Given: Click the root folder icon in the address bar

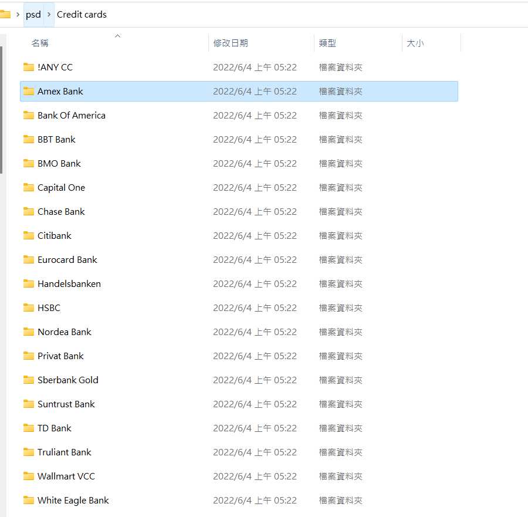Looking at the screenshot, I should point(5,14).
